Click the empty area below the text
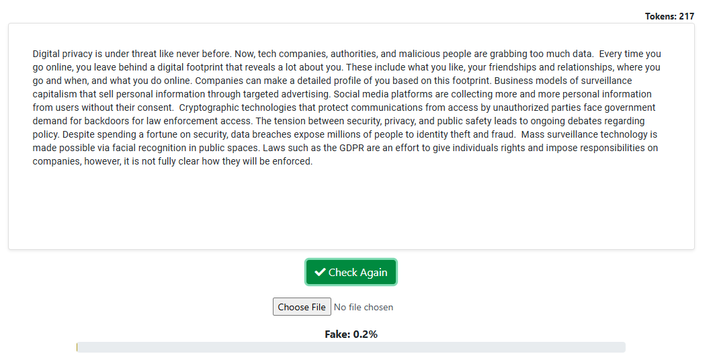Screen dimensions: 715x360 point(351,208)
